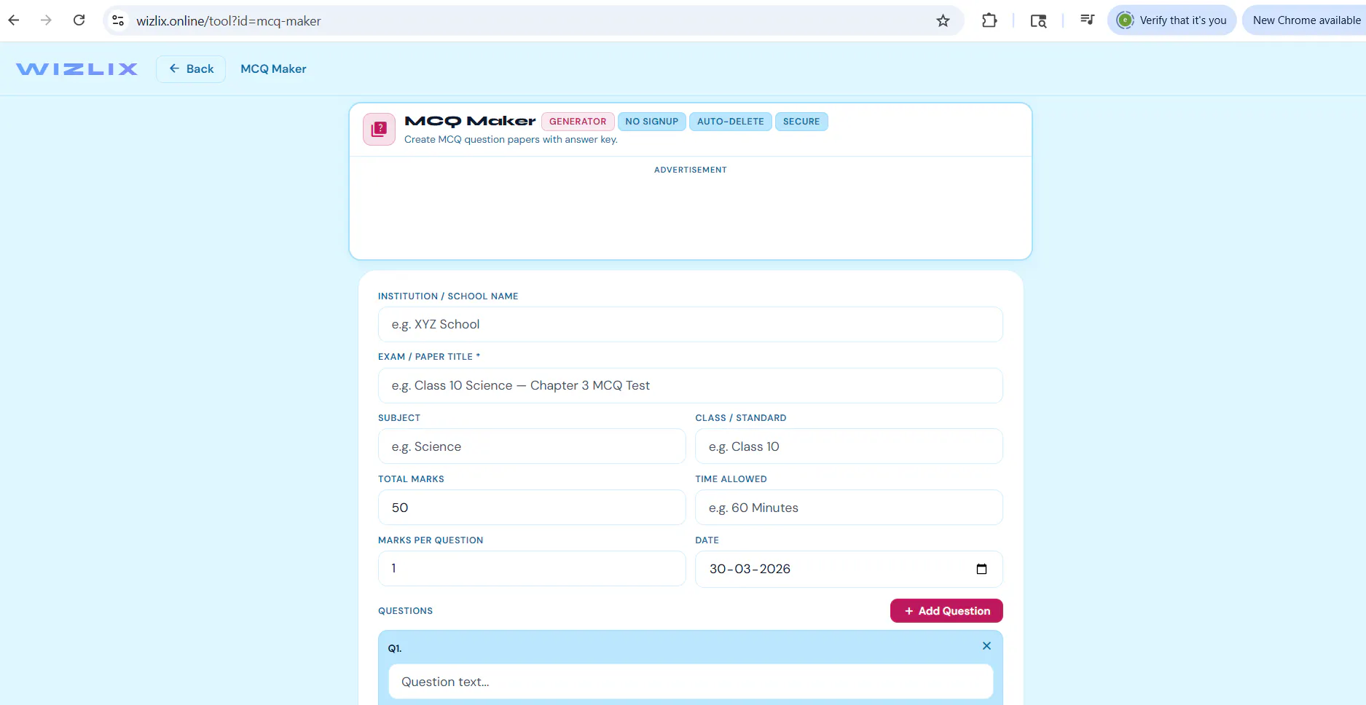Screen dimensions: 1366x705
Task: Click the 'SUBJECT' field label
Action: pyautogui.click(x=399, y=418)
